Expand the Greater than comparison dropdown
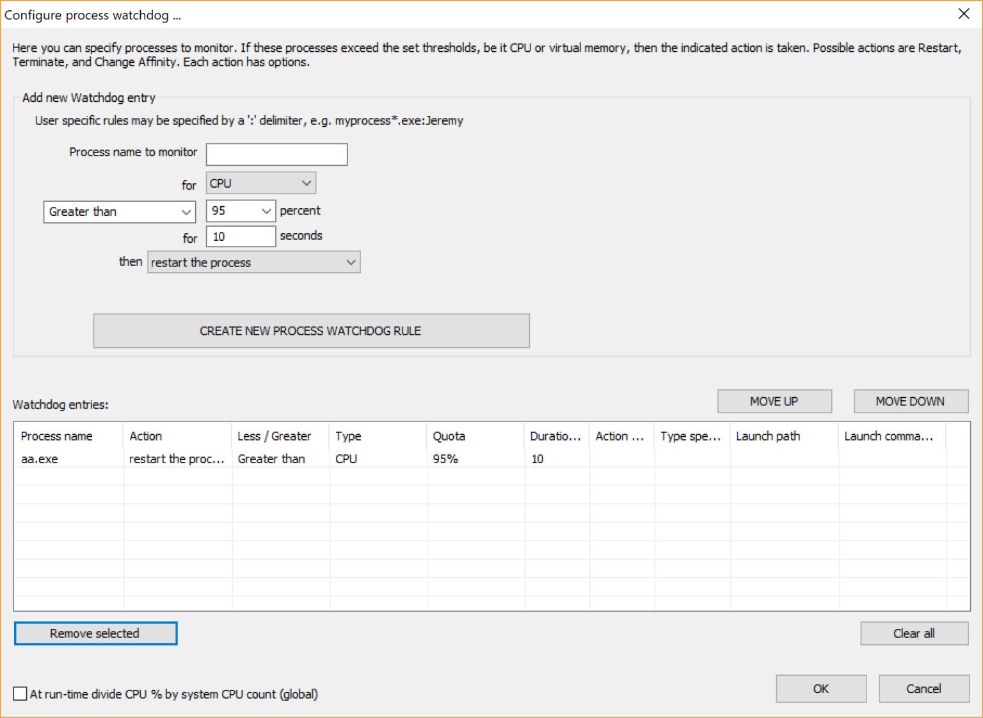The height and width of the screenshot is (718, 983). coord(120,212)
